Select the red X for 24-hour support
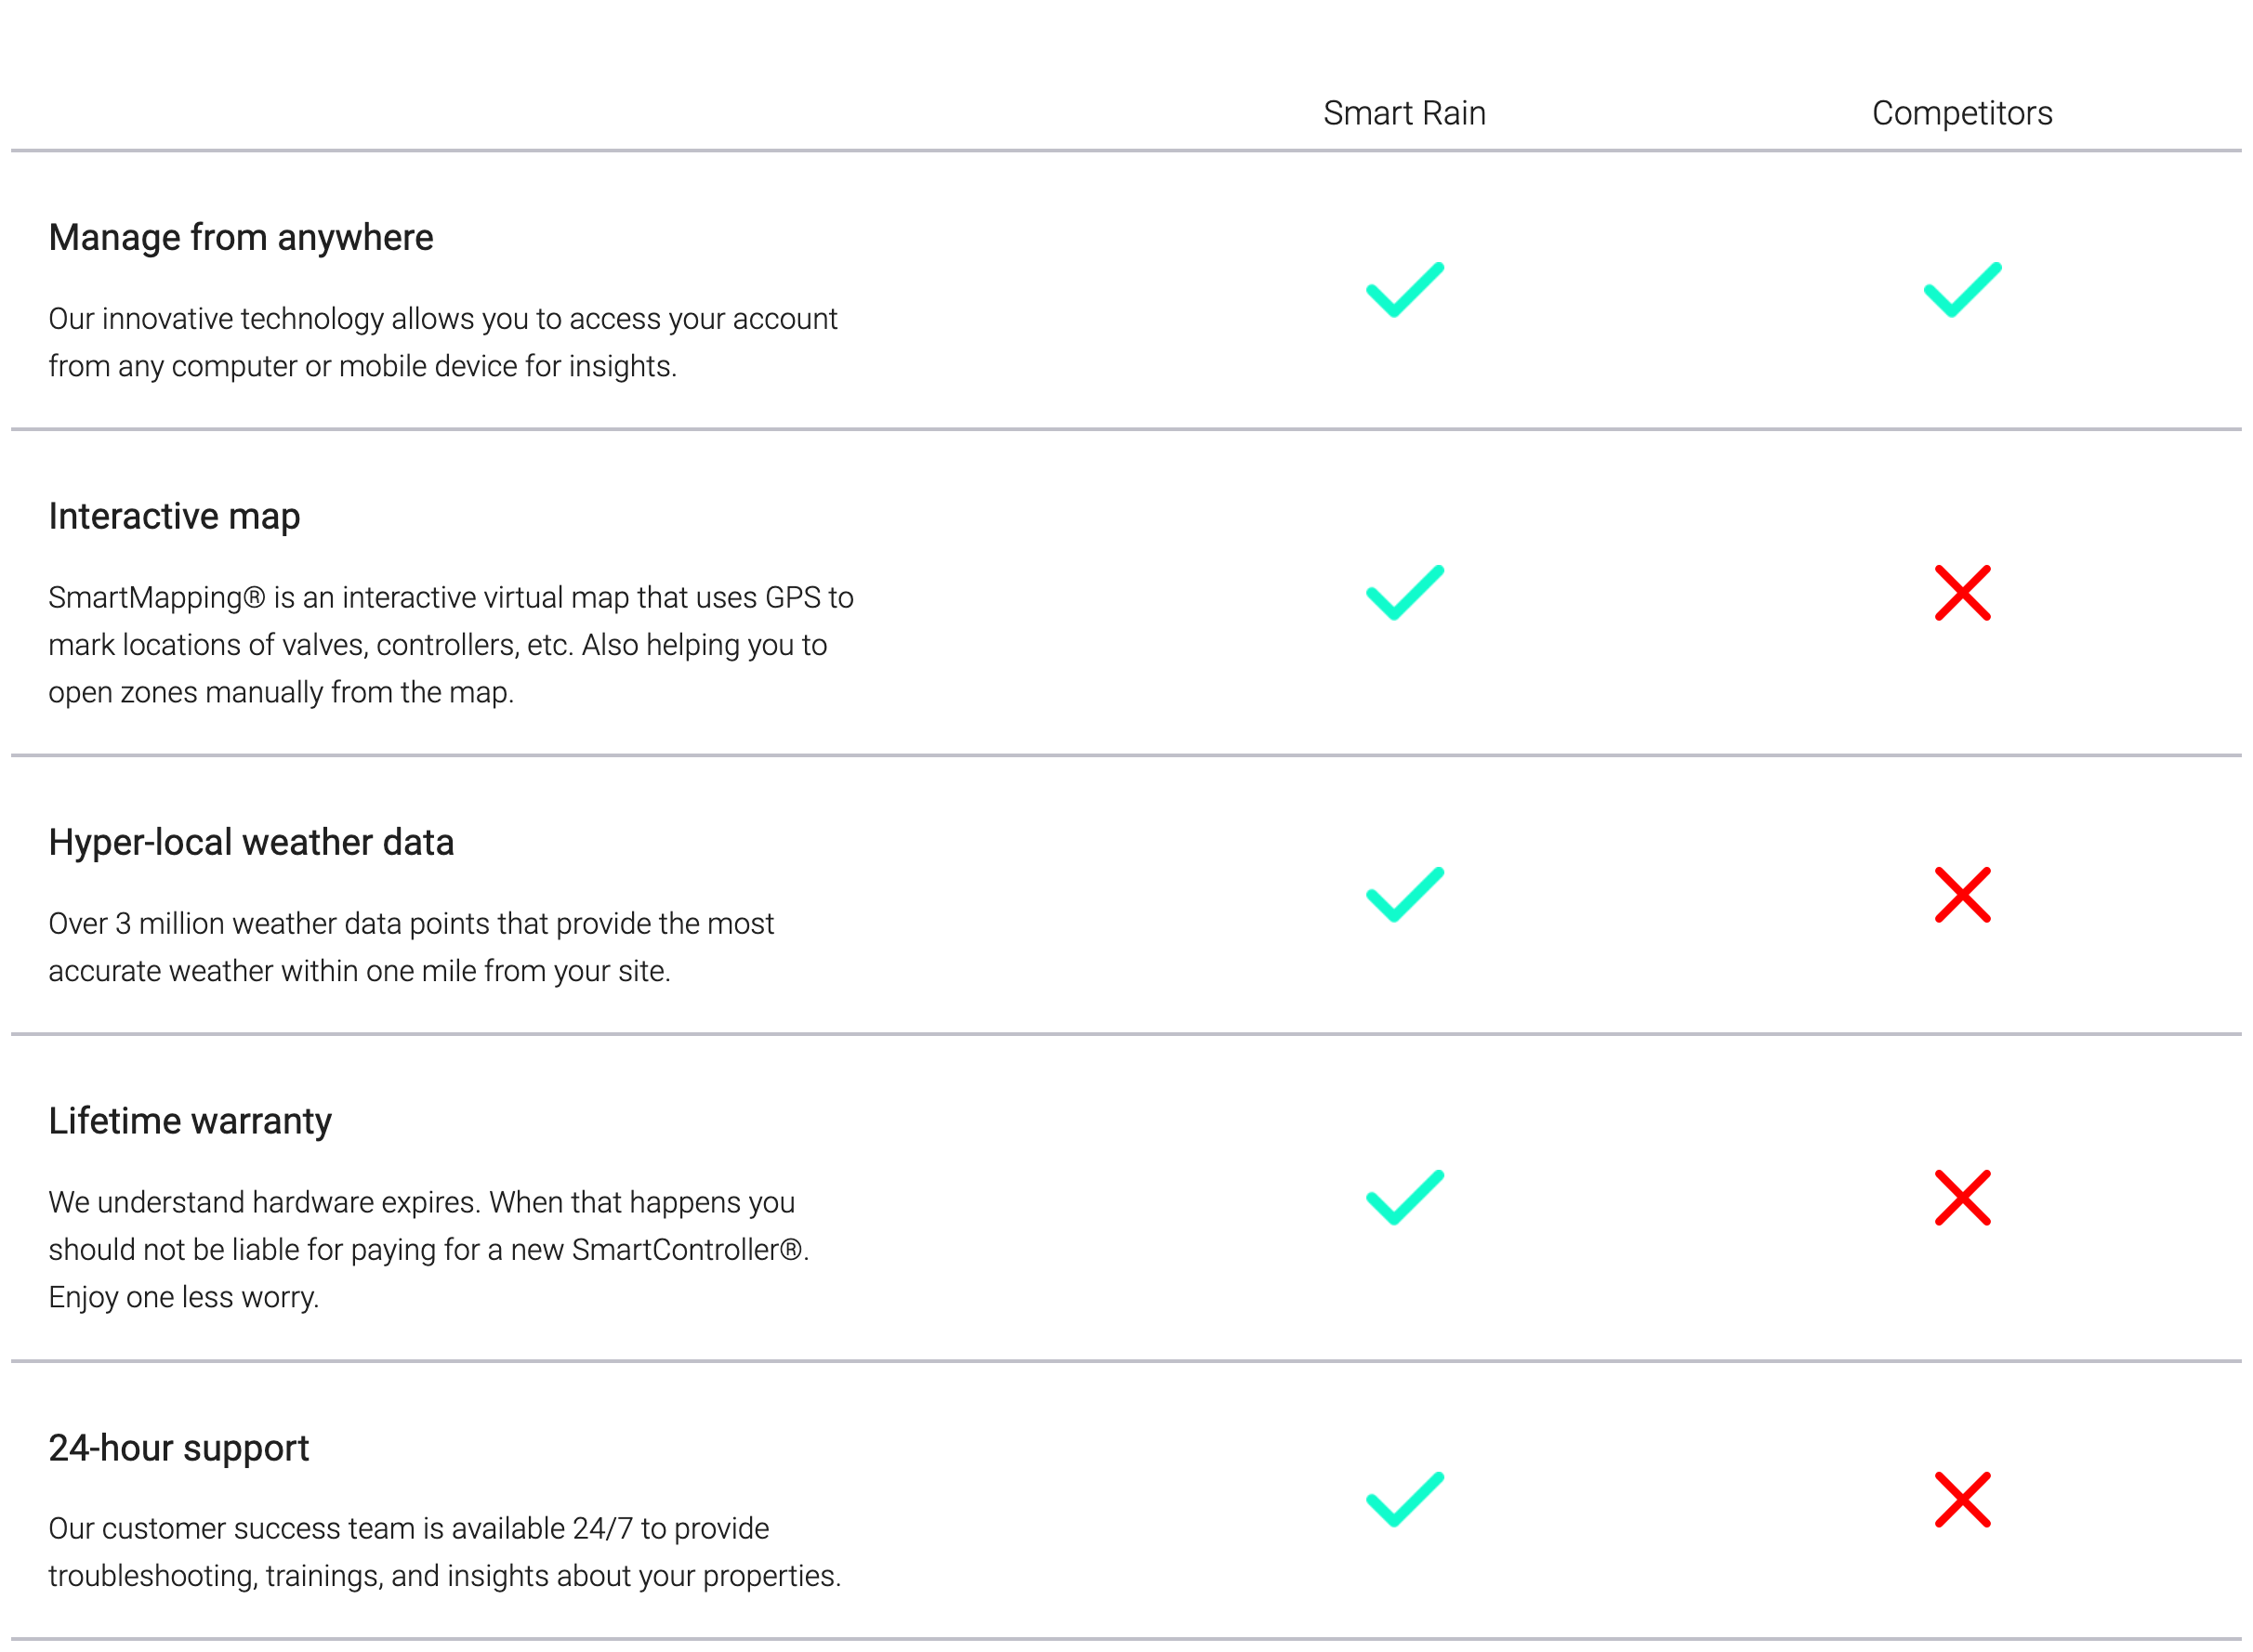Image resolution: width=2253 pixels, height=1652 pixels. point(1962,1500)
